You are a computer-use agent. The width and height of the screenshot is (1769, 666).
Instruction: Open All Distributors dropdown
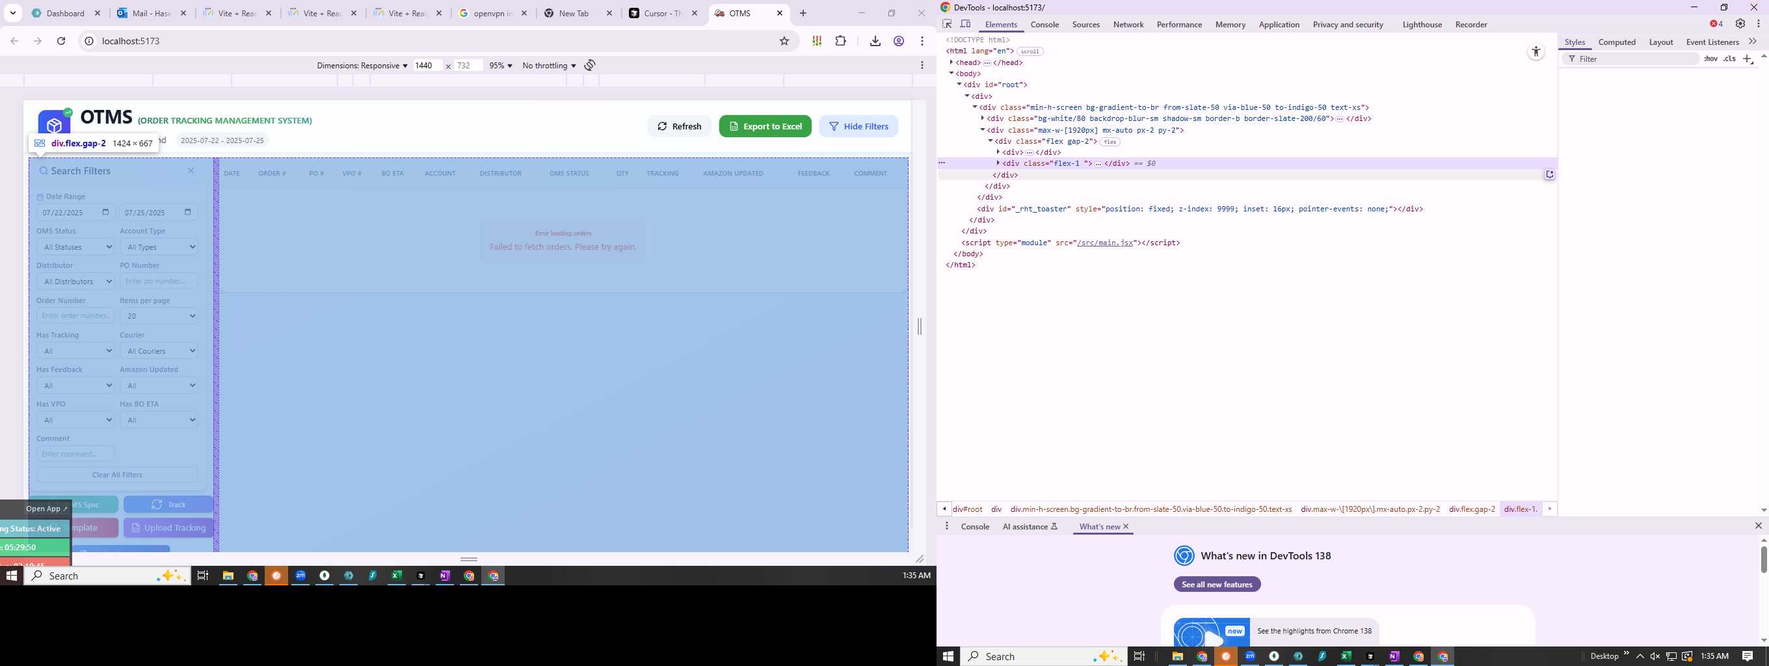tap(75, 282)
